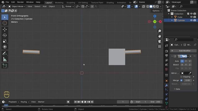This screenshot has width=198, height=111.
Task: Click the Add Modifier button
Action: (183, 51)
